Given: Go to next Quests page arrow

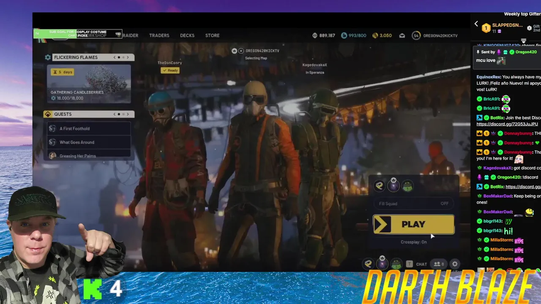Looking at the screenshot, I should 128,114.
